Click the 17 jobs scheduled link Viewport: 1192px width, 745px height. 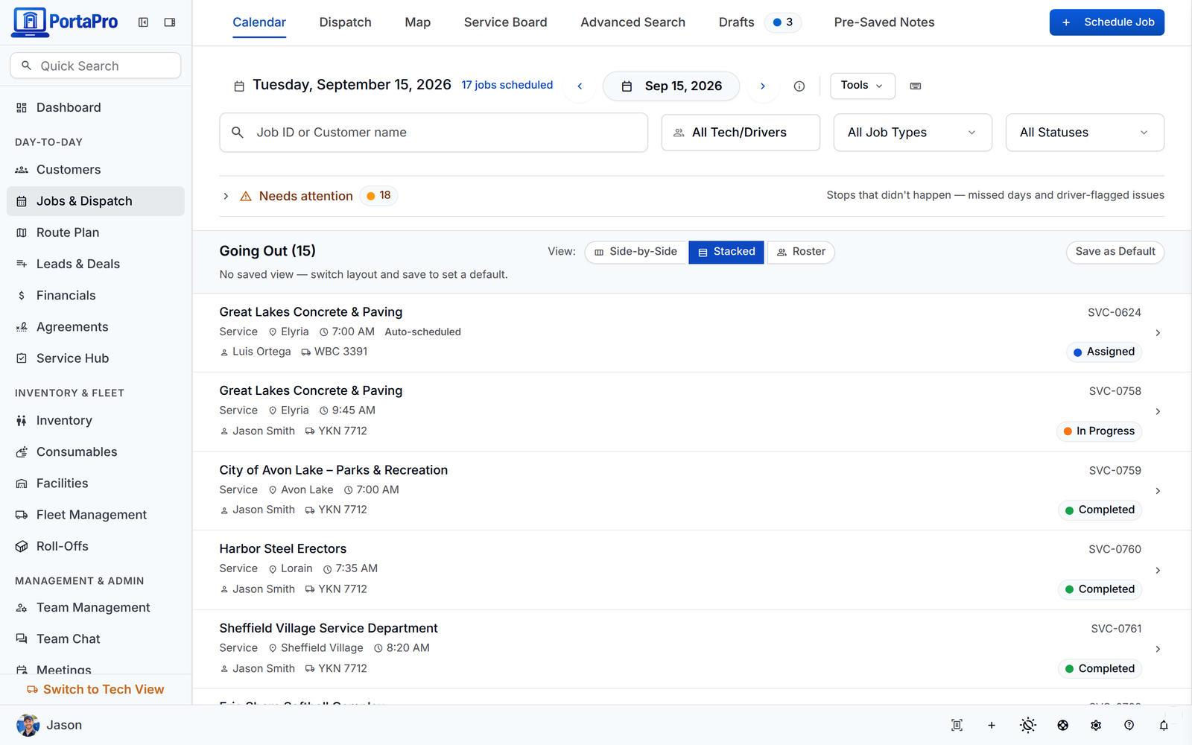pos(507,85)
